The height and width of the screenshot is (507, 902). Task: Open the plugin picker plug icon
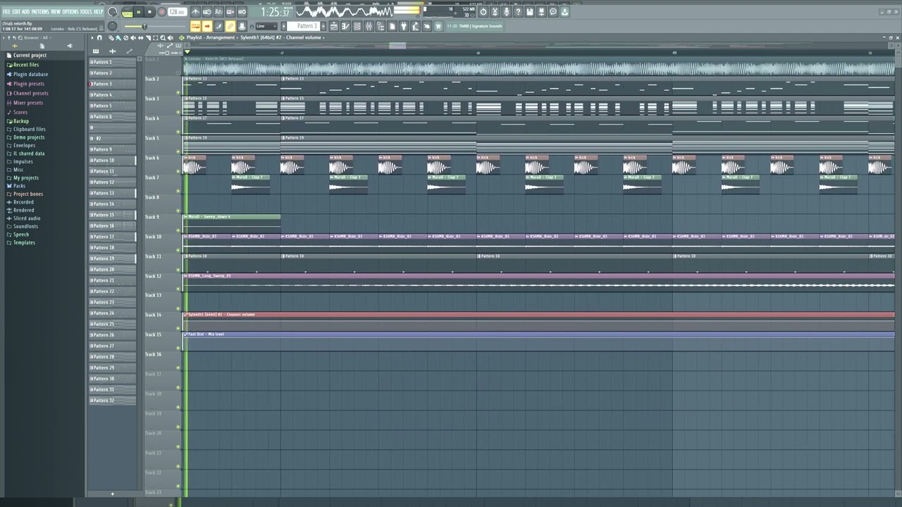tap(404, 26)
